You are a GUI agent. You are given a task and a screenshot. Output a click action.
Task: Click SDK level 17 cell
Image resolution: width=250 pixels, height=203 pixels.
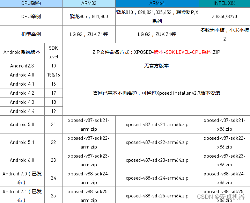[x=53, y=93]
